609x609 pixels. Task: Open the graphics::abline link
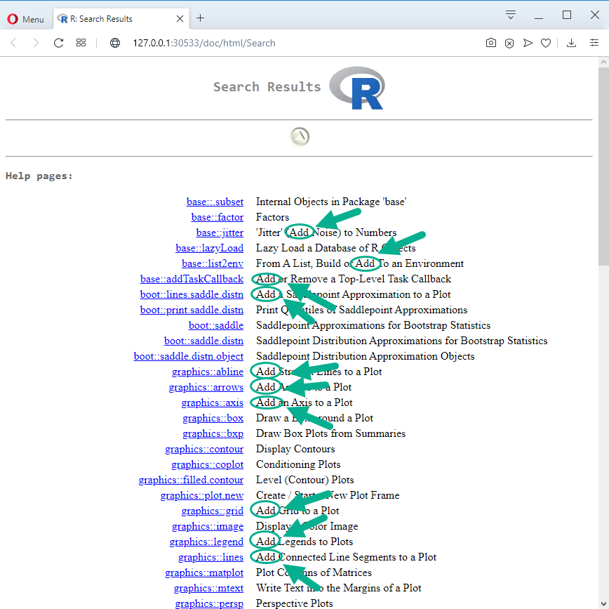point(208,372)
